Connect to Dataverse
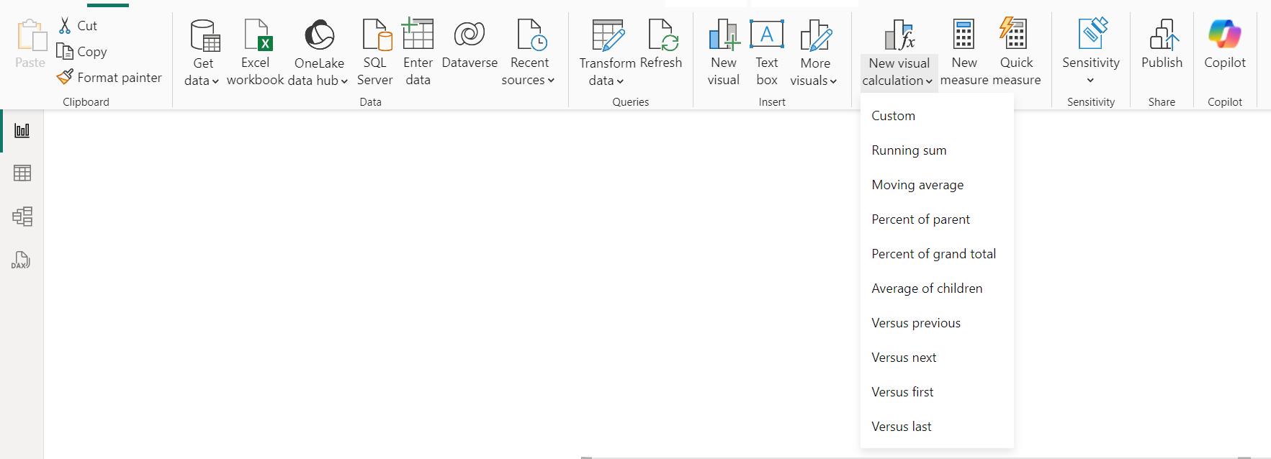 pyautogui.click(x=470, y=45)
